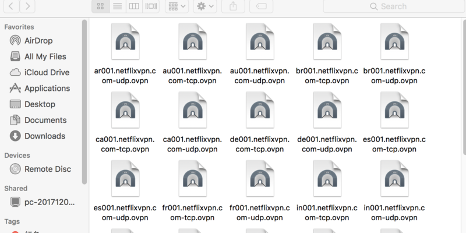Select br001.netflixvpn.com-tcp.ovpn file icon
Screen dimensions: 466x233
(x=327, y=41)
